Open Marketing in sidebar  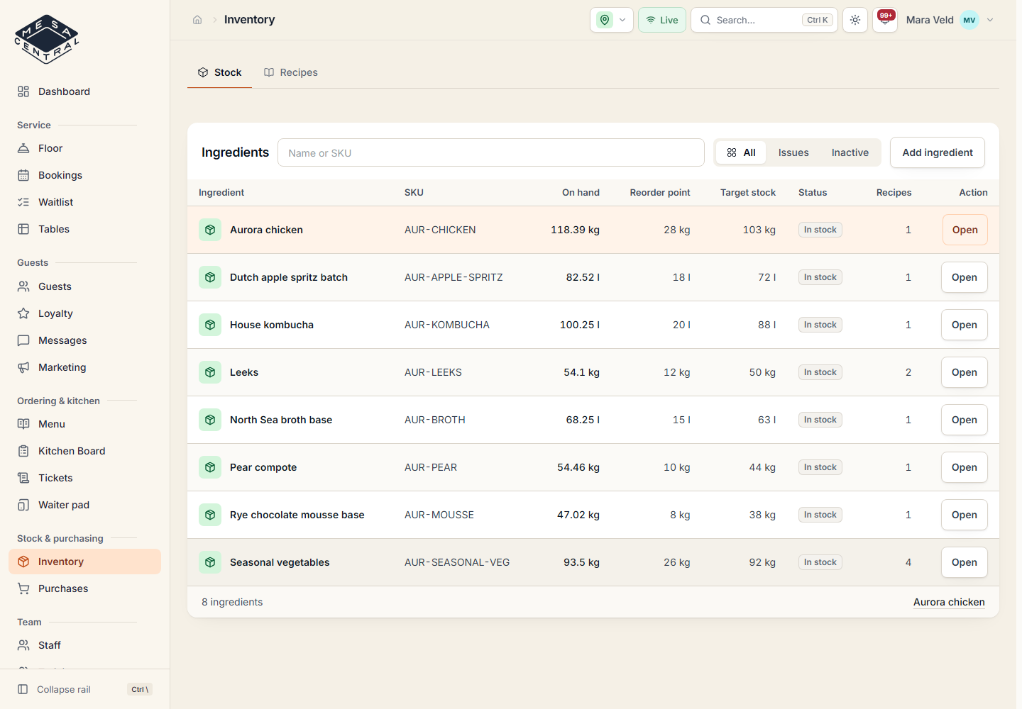pyautogui.click(x=84, y=367)
